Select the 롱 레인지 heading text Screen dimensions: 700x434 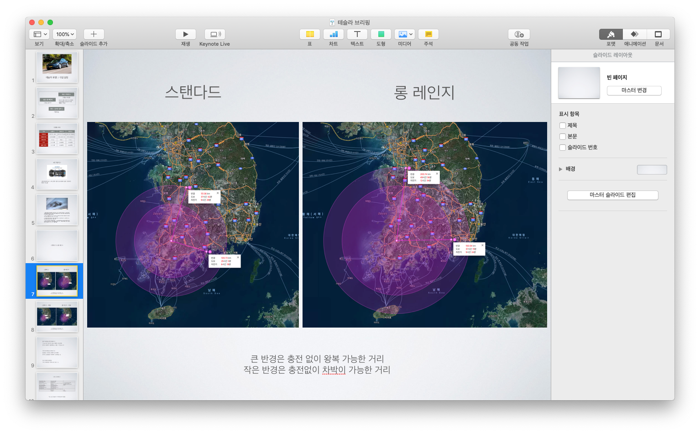pos(424,92)
